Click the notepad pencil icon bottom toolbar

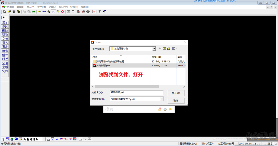coord(21,139)
